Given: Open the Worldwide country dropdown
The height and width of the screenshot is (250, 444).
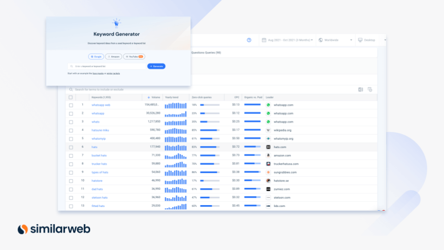Looking at the screenshot, I should 335,40.
